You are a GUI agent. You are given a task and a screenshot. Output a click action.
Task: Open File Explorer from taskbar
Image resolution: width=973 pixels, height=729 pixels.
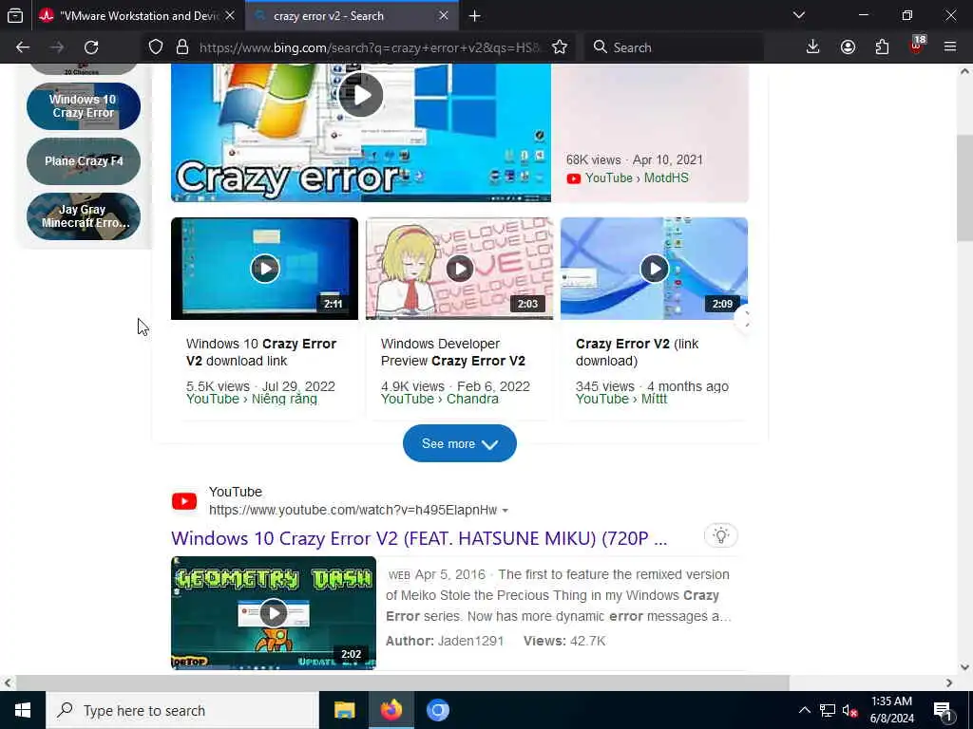344,710
